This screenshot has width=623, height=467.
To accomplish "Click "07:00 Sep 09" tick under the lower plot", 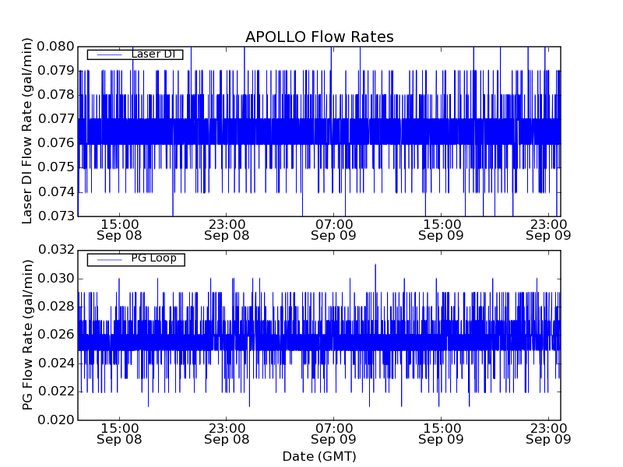I will point(334,434).
